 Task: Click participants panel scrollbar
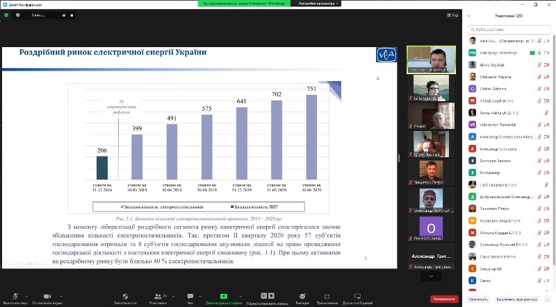554,148
